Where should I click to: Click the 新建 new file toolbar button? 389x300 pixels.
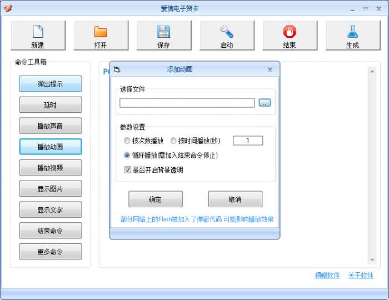click(38, 36)
